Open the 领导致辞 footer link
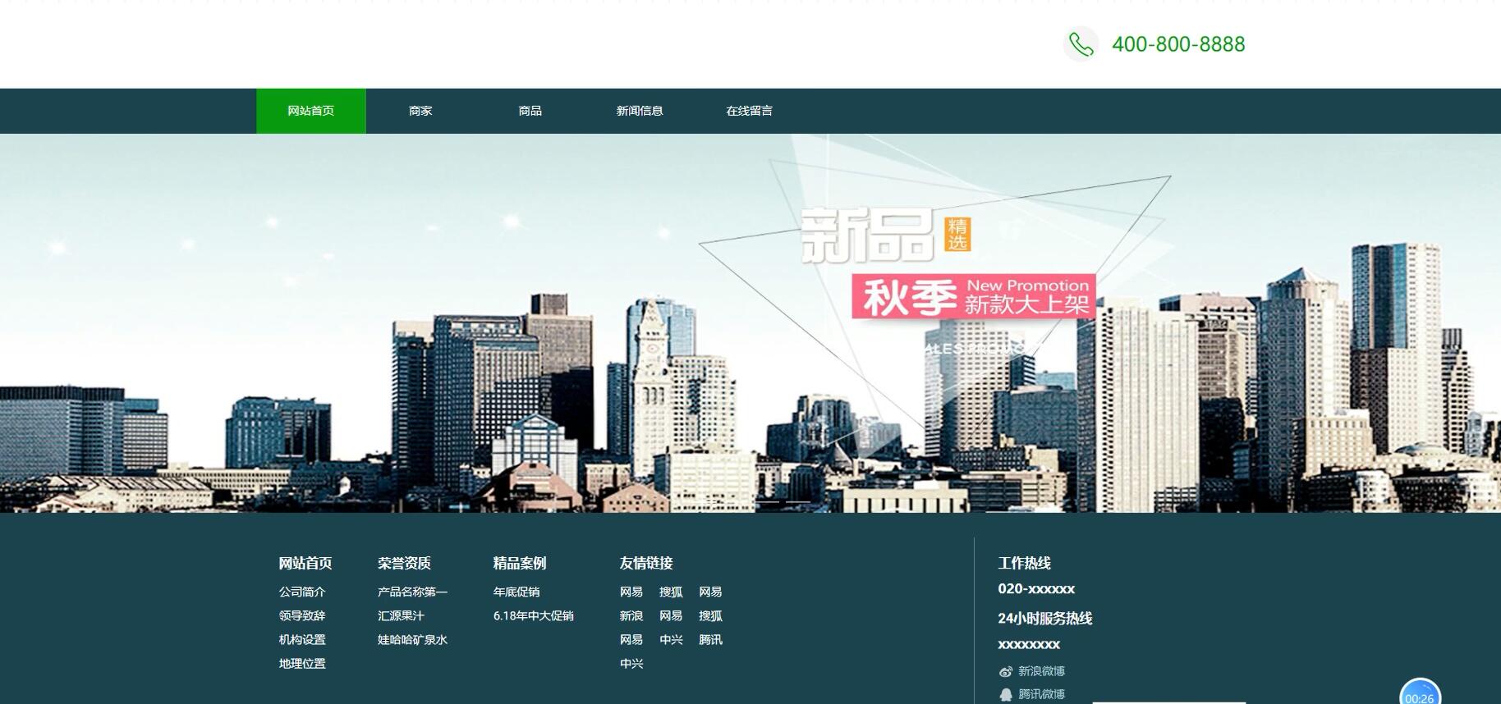Image resolution: width=1501 pixels, height=704 pixels. click(x=302, y=615)
